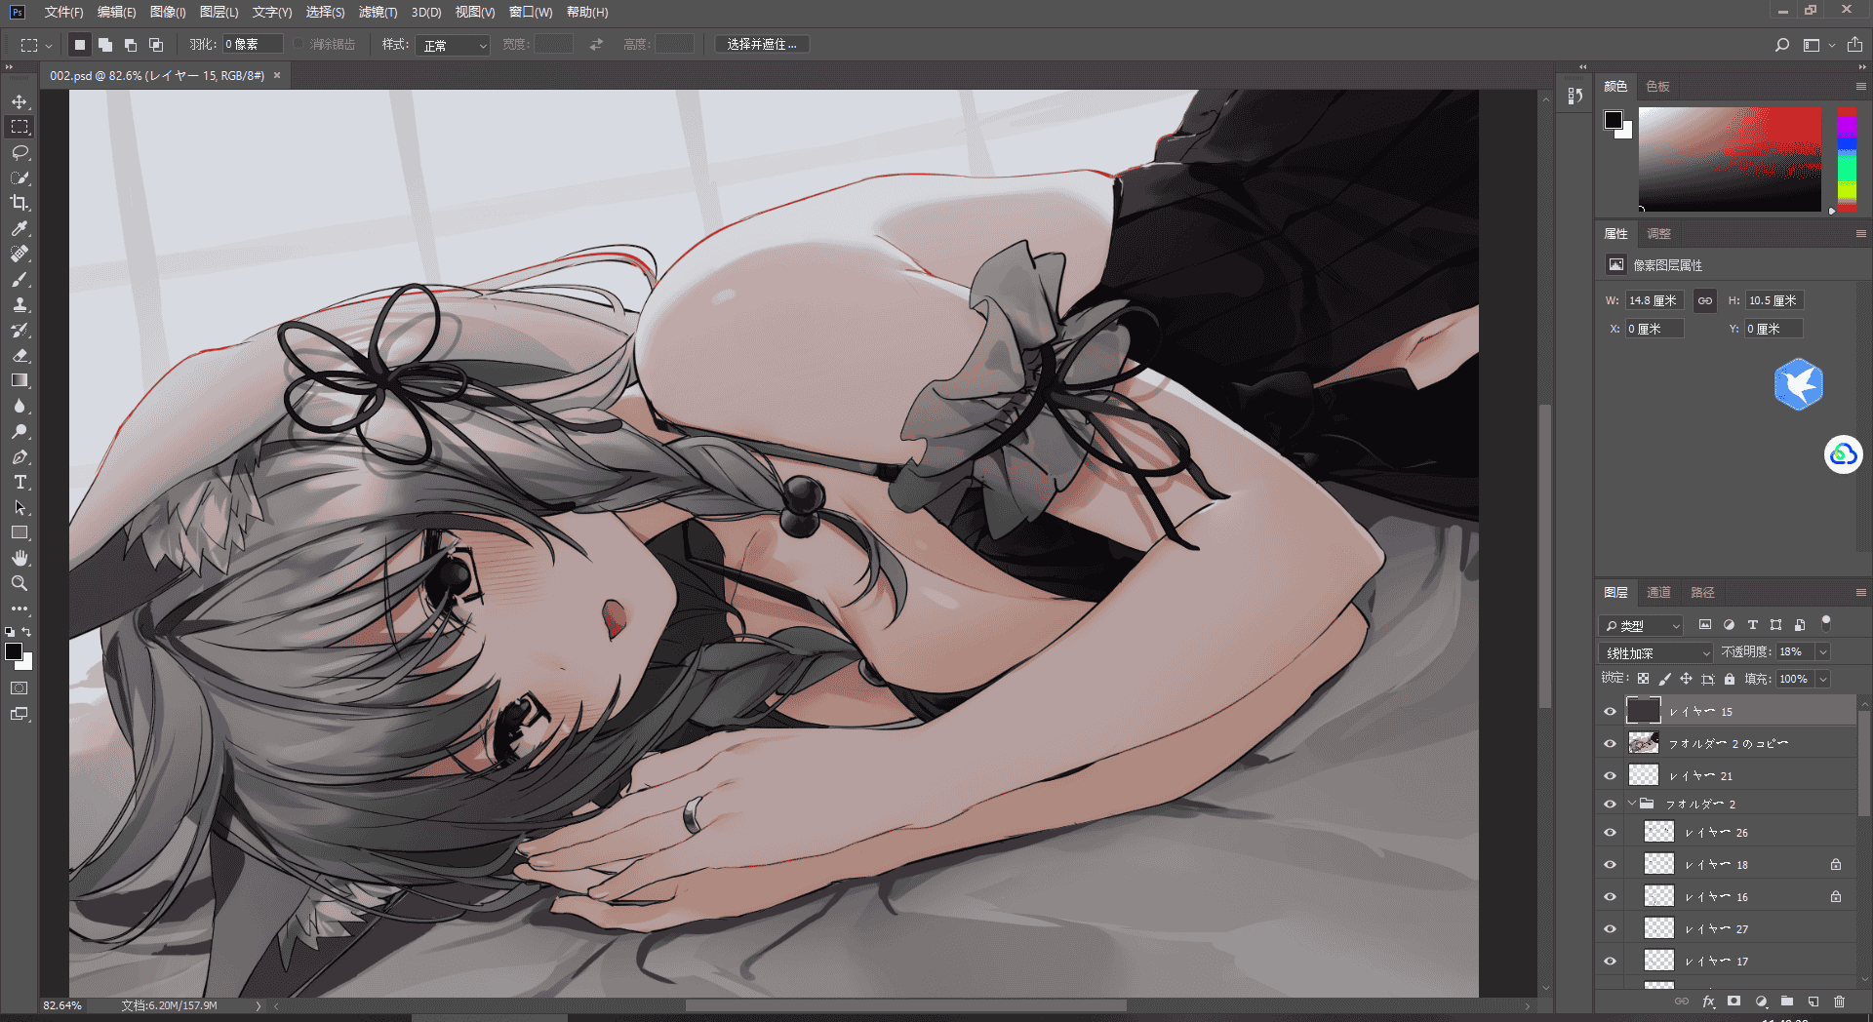Select the Quick Selection tool
This screenshot has height=1022, width=1873.
20,177
